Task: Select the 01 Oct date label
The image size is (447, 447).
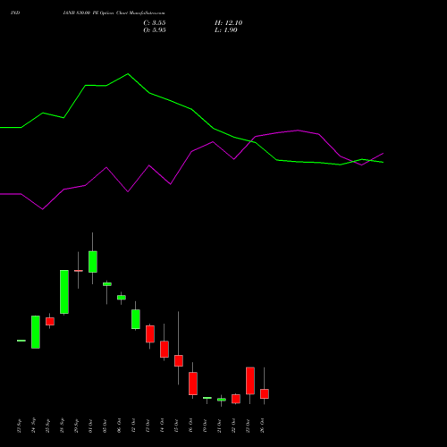Action: pyautogui.click(x=90, y=426)
